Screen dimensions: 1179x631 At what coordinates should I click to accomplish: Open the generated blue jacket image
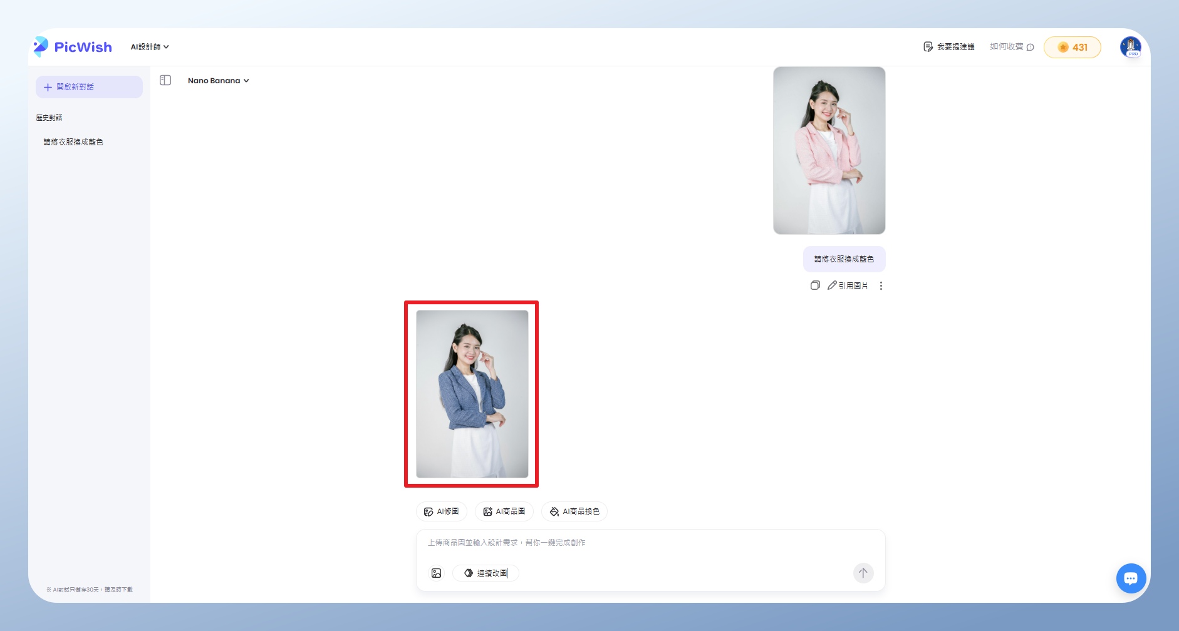pyautogui.click(x=472, y=394)
